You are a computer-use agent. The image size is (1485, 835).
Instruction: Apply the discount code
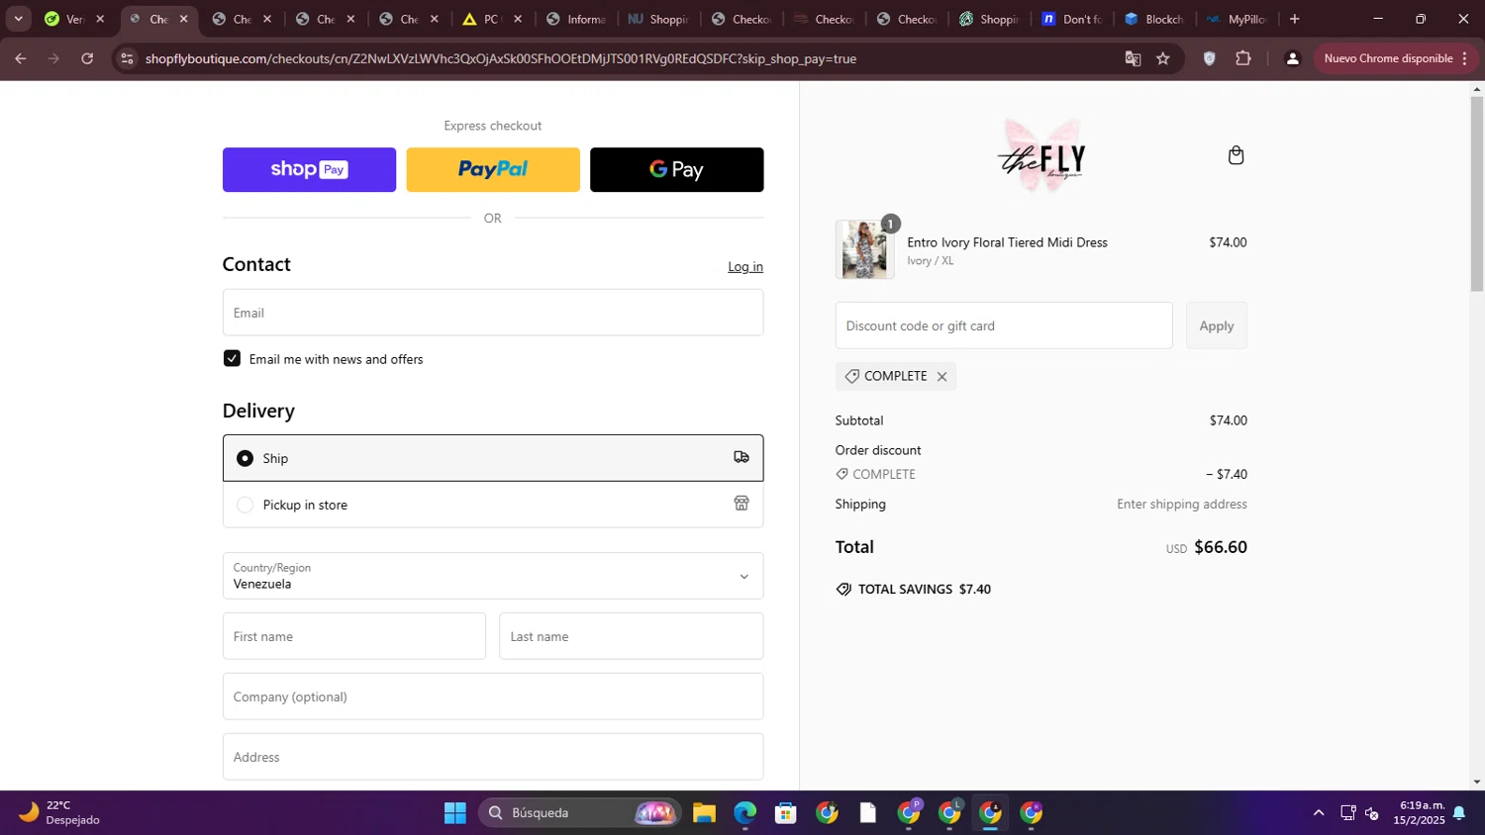click(1216, 325)
